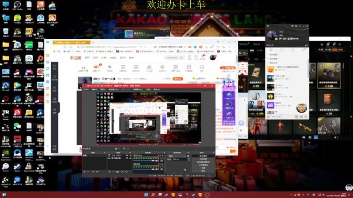Toggle the Douyu live broadcast switch
Image resolution: width=353 pixels, height=198 pixels.
point(96,67)
